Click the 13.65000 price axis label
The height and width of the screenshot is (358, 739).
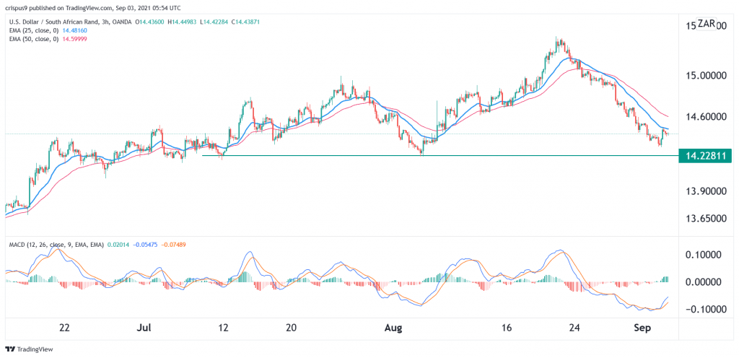pos(706,219)
